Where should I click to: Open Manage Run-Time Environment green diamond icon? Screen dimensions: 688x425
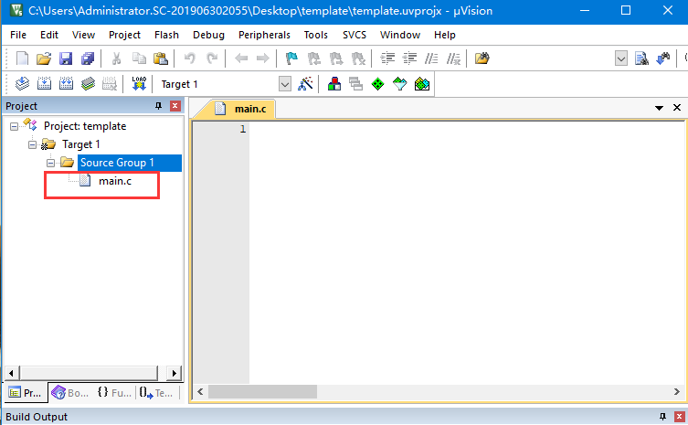click(377, 83)
